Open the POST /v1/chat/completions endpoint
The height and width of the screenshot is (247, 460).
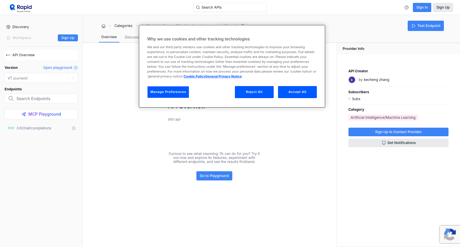(x=41, y=128)
